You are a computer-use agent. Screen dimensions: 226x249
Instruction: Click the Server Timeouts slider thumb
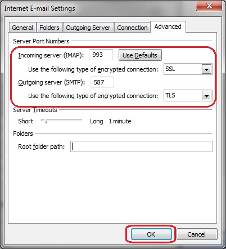[46, 121]
